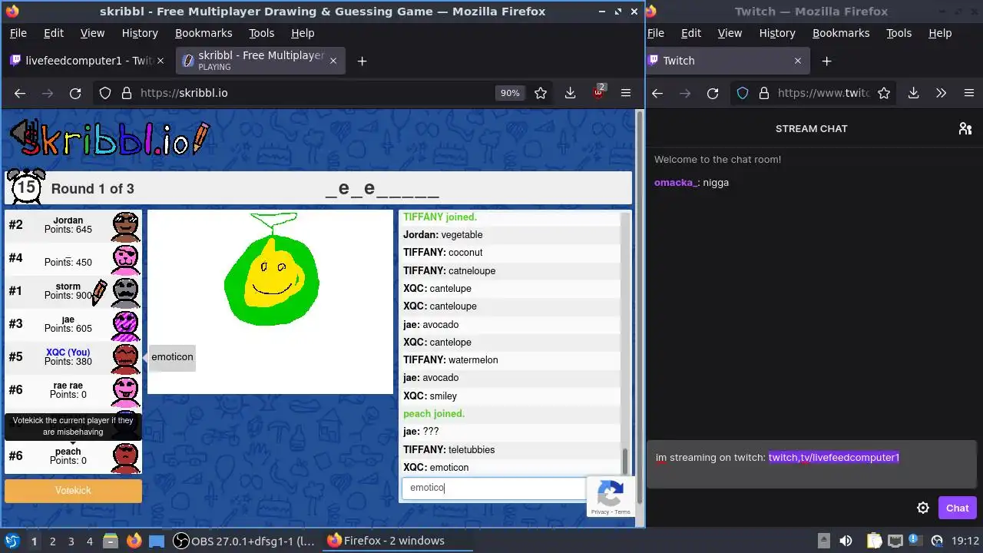Open the File menu in skribbl Firefox window
Viewport: 983px width, 553px height.
pos(18,33)
